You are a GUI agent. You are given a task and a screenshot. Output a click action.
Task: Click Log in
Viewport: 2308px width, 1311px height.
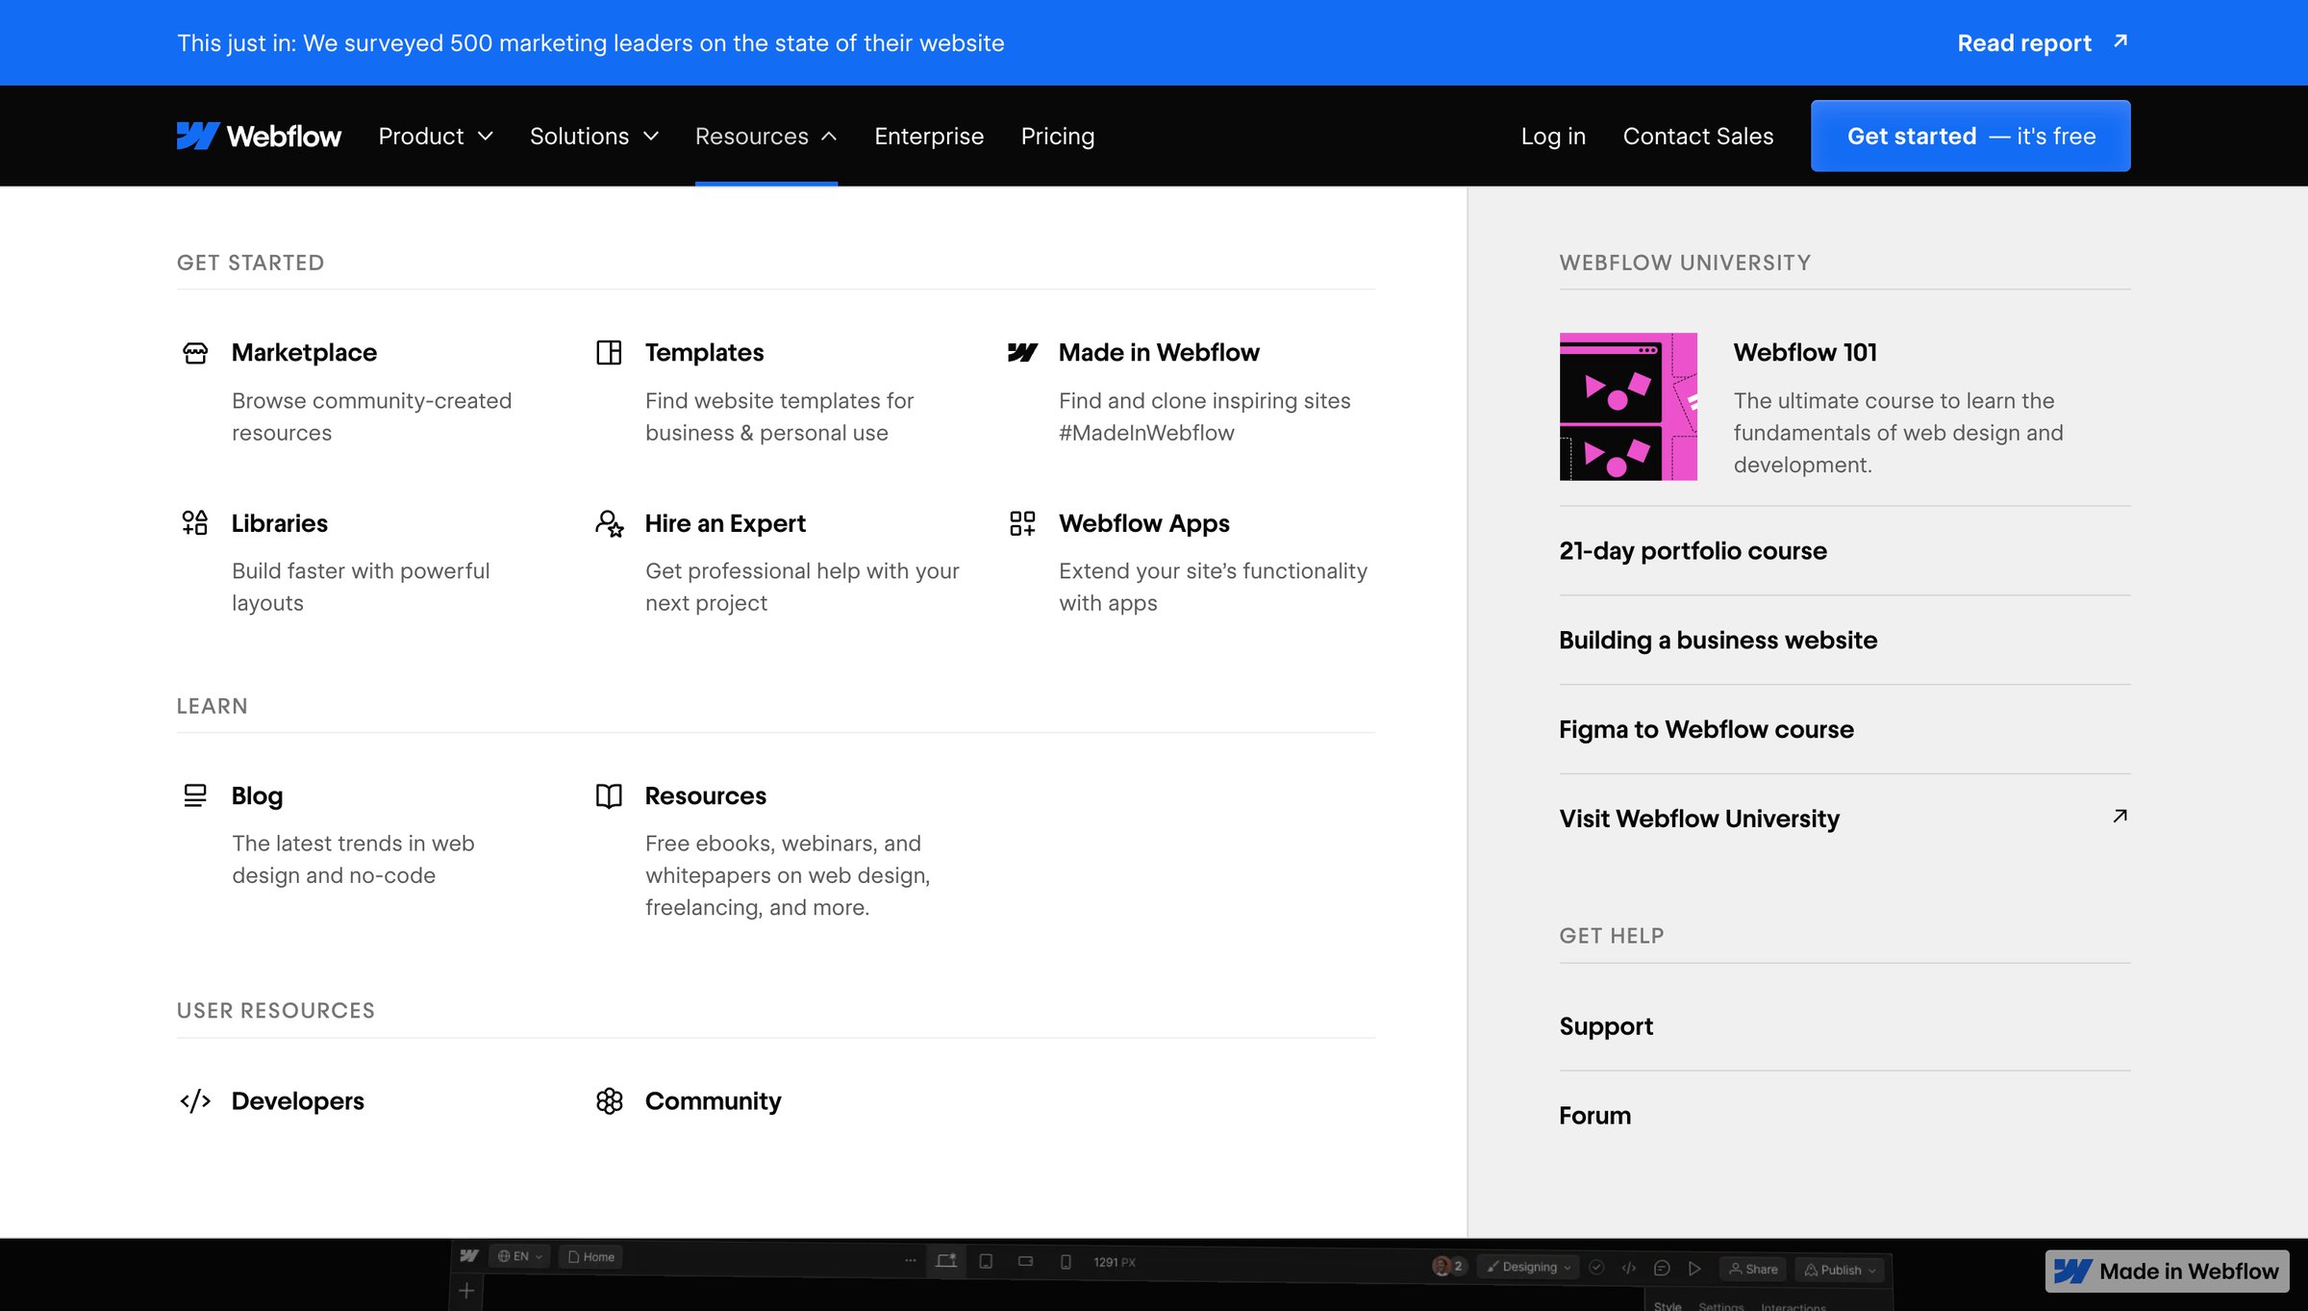[1553, 136]
